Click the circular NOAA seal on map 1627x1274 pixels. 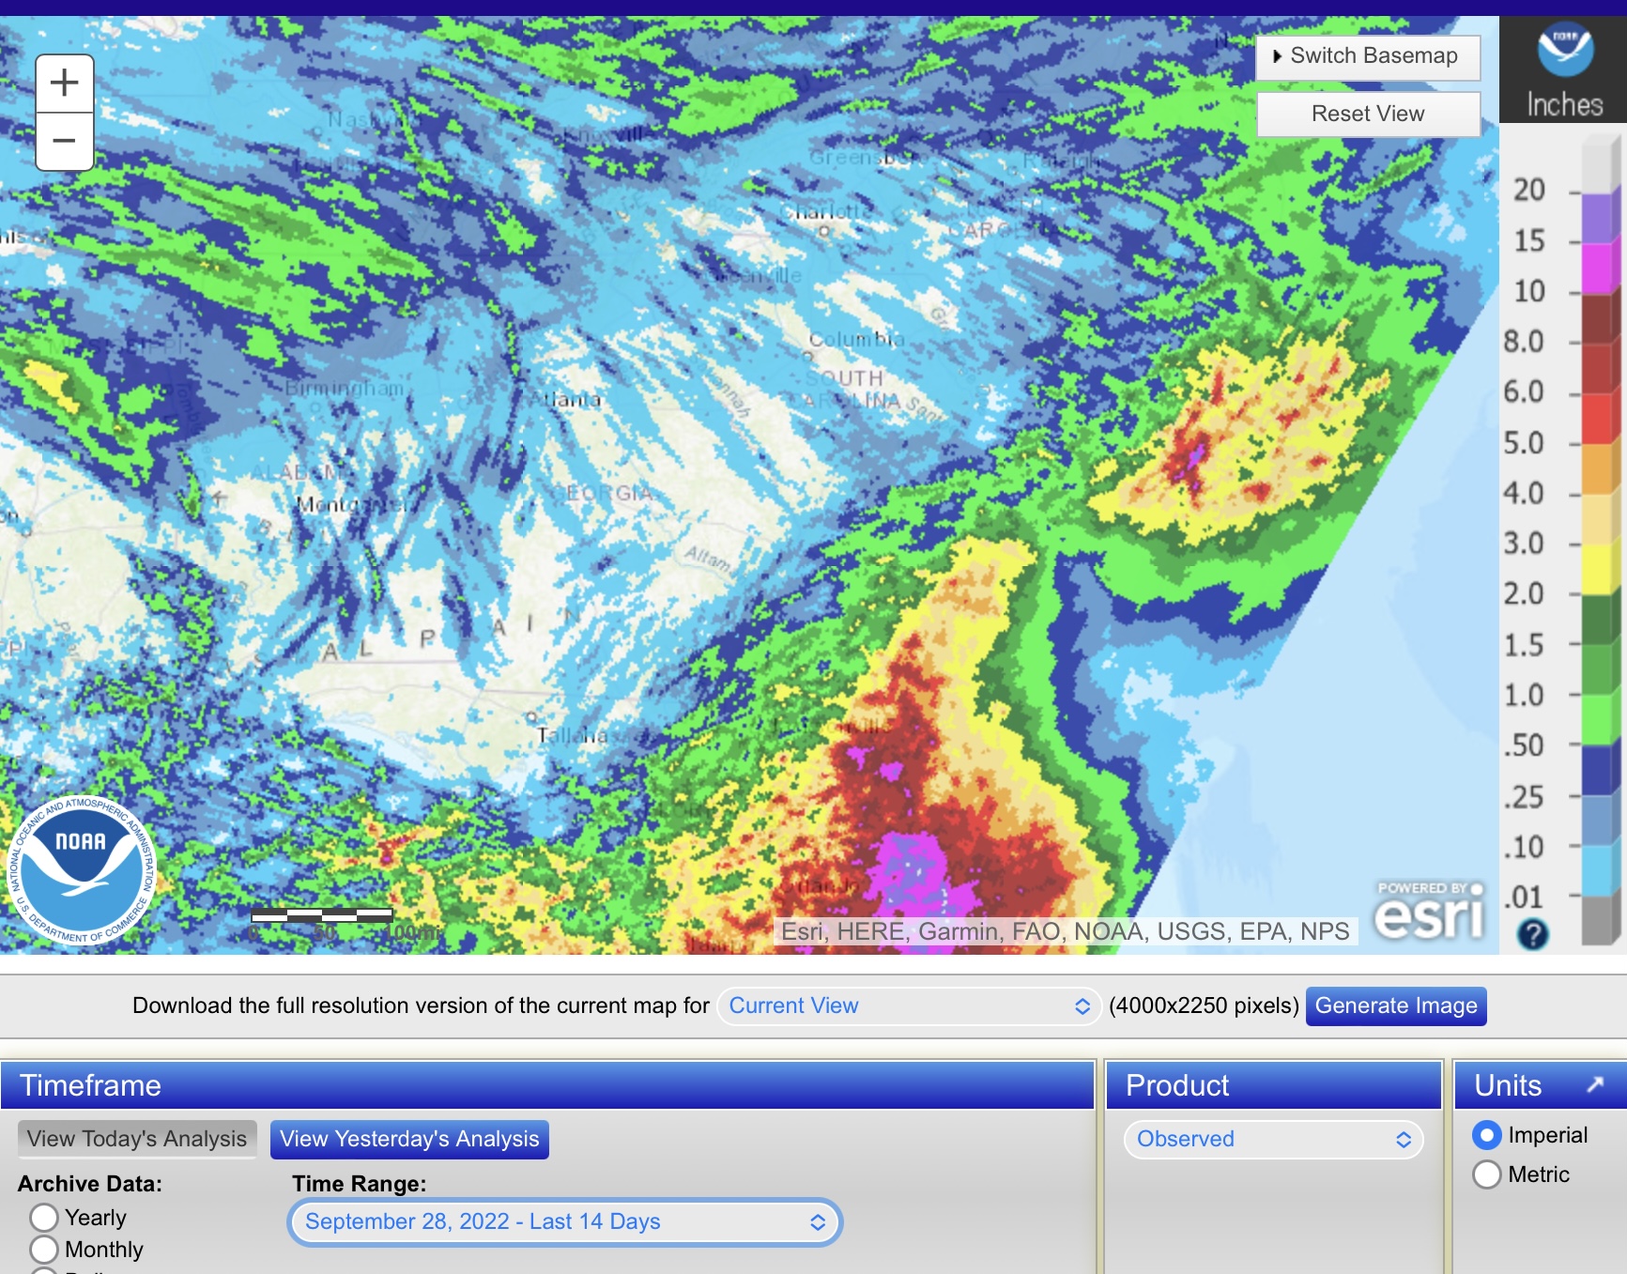[82, 869]
